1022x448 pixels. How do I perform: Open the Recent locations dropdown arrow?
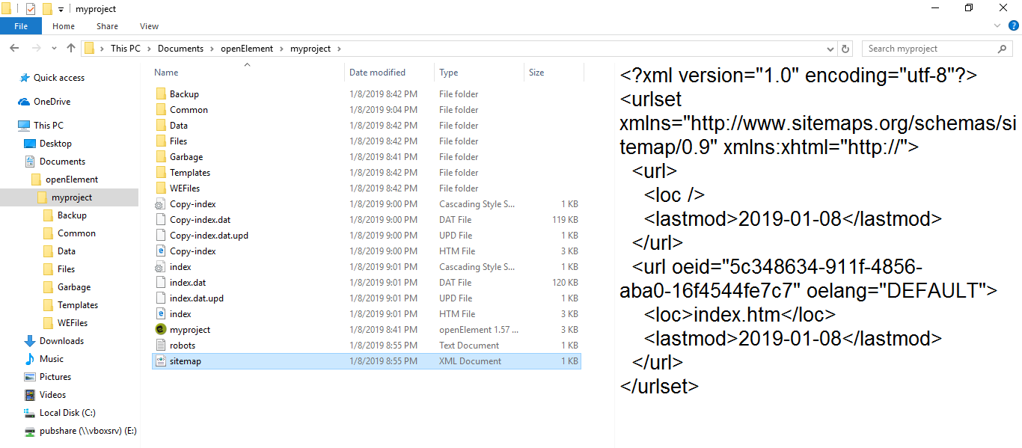click(53, 49)
